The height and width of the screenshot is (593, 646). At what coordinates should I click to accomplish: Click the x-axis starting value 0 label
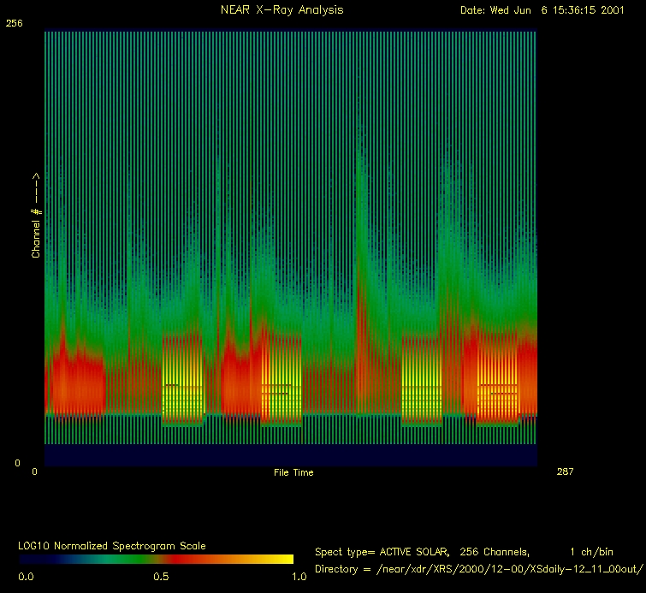tap(35, 472)
